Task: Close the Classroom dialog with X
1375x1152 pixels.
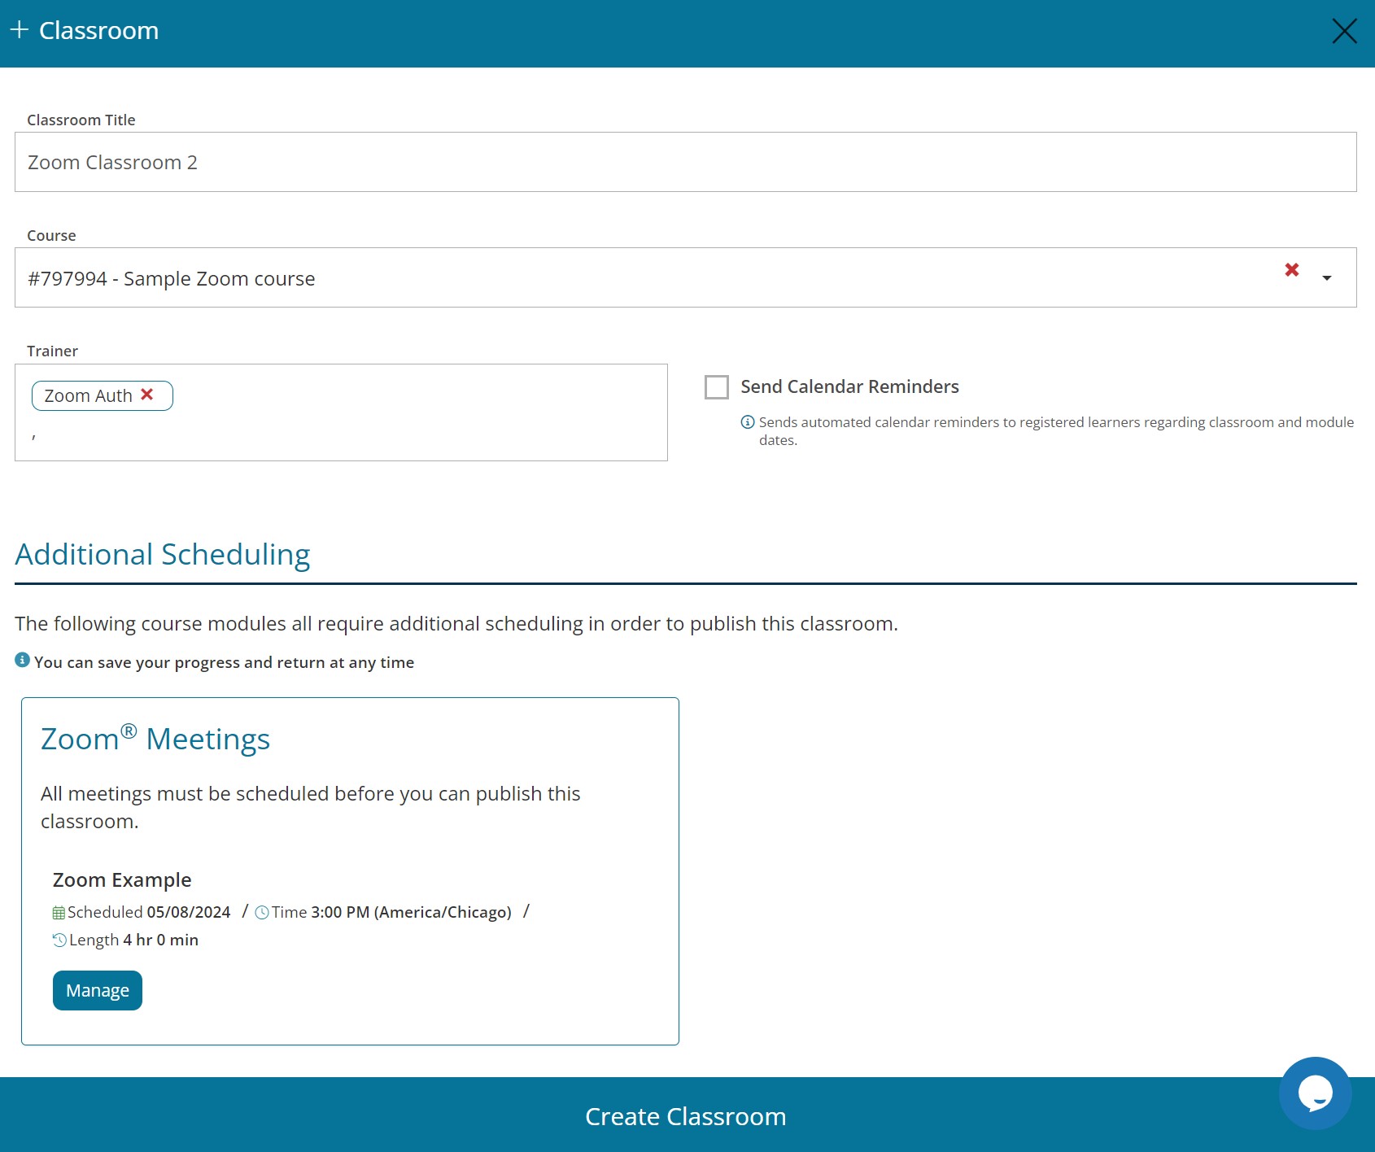Action: click(x=1344, y=31)
